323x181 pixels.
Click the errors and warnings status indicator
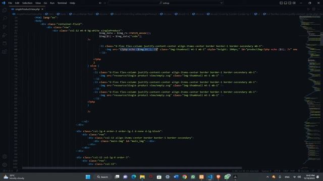point(8,171)
